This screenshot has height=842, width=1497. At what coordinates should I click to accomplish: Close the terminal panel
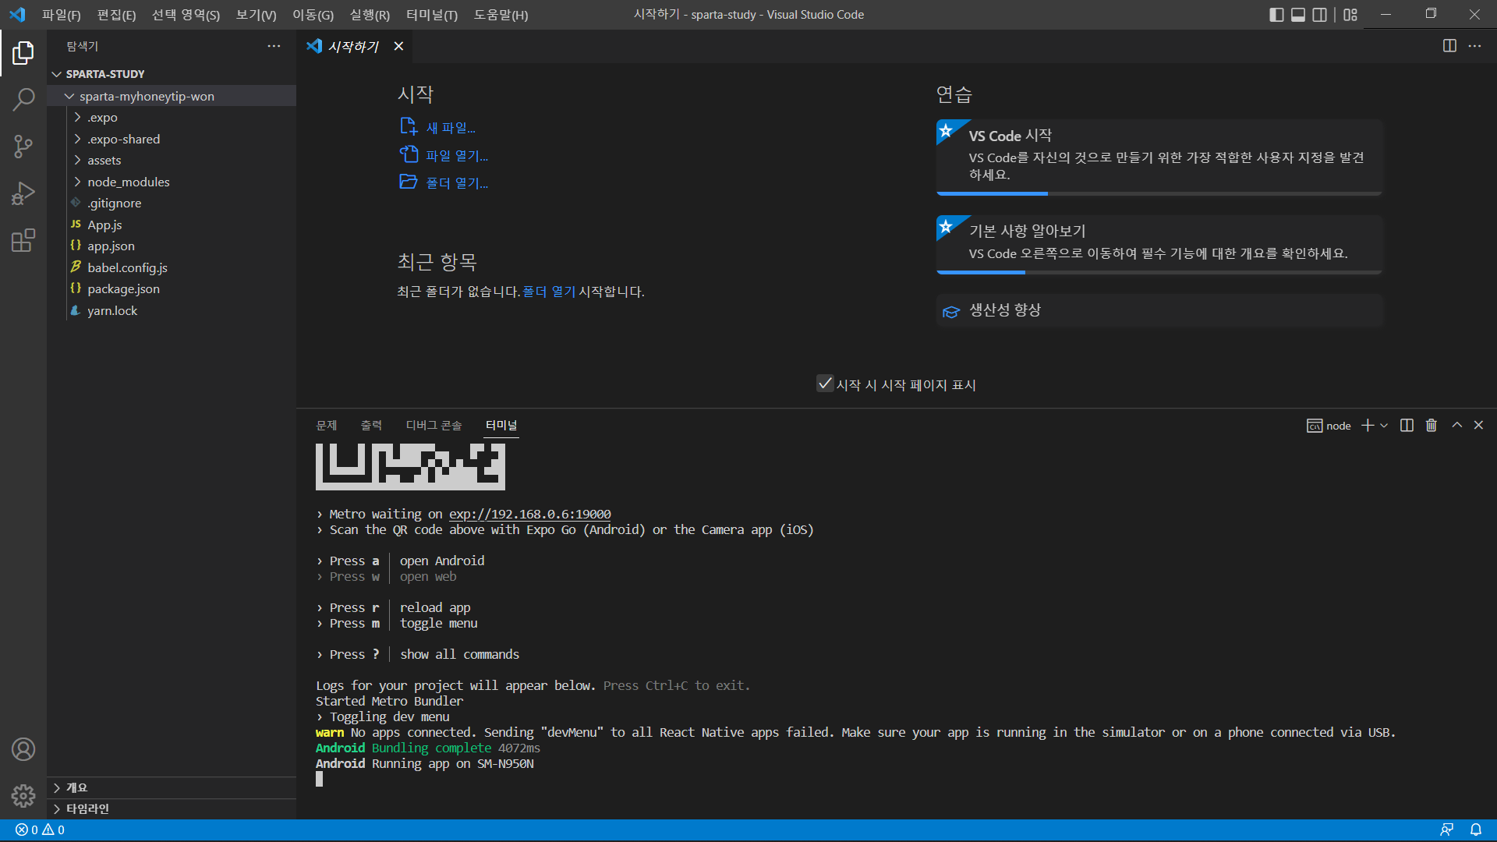tap(1478, 425)
